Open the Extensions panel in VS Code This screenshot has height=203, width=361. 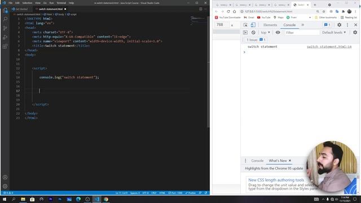[x=5, y=46]
